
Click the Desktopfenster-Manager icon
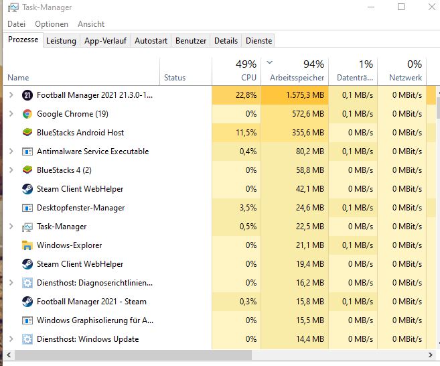pyautogui.click(x=27, y=208)
